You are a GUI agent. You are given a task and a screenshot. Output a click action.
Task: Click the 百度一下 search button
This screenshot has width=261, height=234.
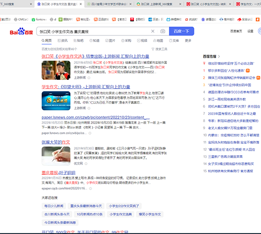click(x=181, y=31)
